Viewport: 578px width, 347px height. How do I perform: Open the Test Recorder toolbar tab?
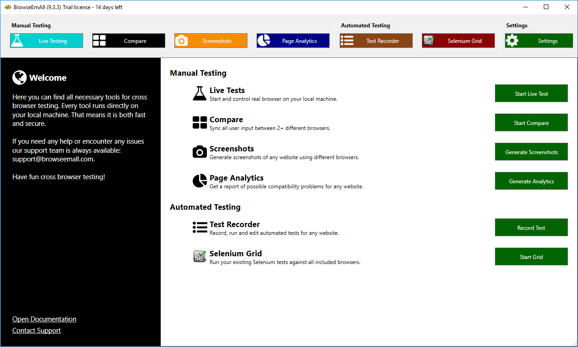pyautogui.click(x=376, y=41)
